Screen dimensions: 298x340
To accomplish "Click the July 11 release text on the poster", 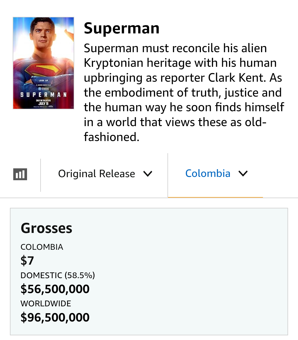I will (43, 103).
